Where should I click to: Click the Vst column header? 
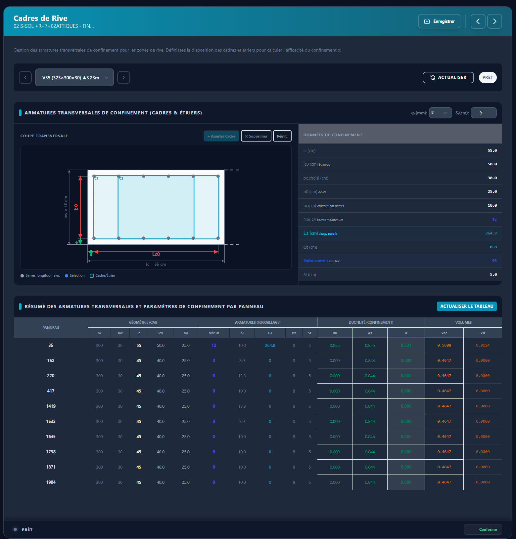coord(483,333)
